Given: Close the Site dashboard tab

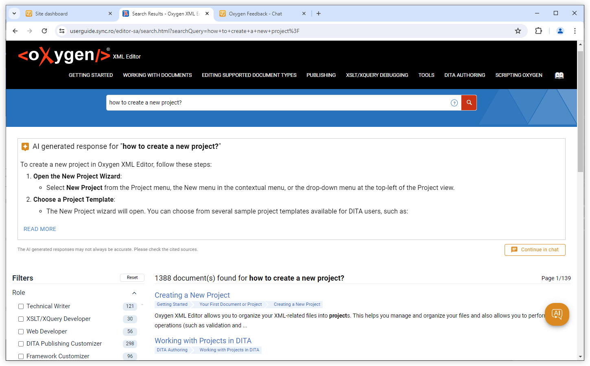Looking at the screenshot, I should (x=110, y=13).
